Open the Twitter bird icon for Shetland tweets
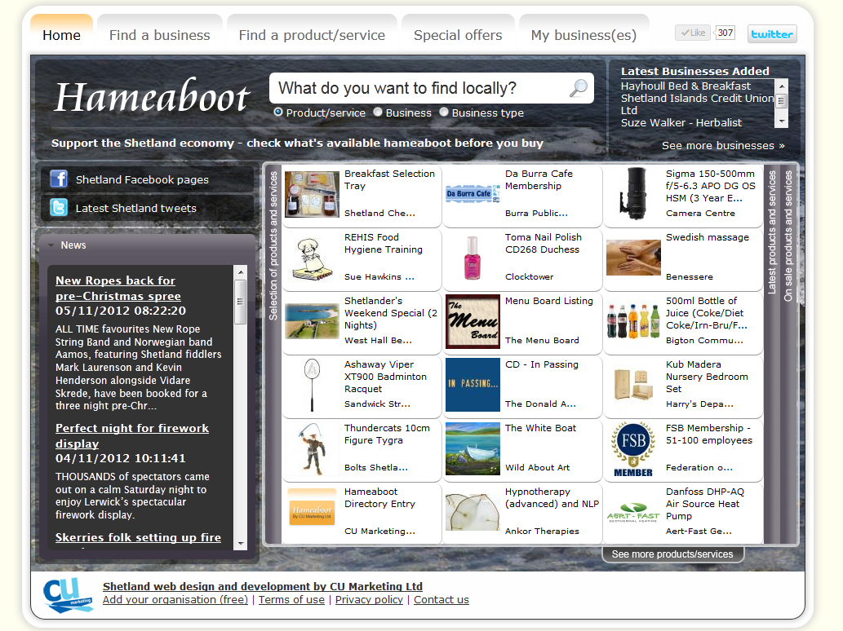This screenshot has height=631, width=843. tap(59, 207)
